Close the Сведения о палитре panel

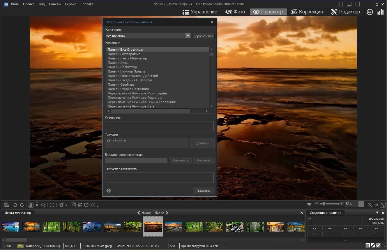tap(383, 213)
